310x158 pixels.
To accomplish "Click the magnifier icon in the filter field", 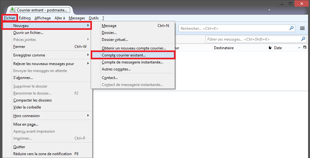I will coord(303,39).
